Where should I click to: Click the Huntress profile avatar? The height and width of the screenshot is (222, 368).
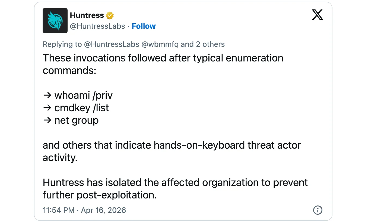pos(55,20)
